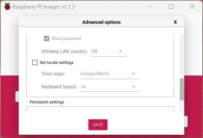Toggle the Show password checkbox

point(47,38)
